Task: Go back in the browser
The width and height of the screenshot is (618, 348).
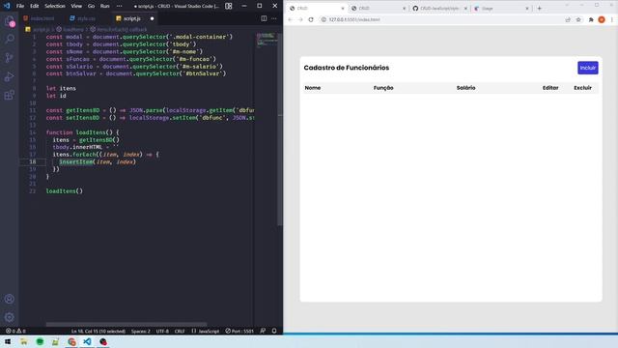Action: (x=290, y=19)
